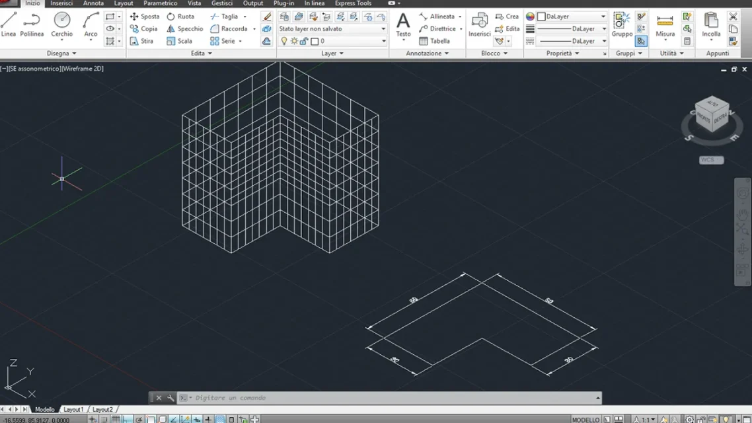Open the Arco tool dropdown arrow
The image size is (752, 423).
click(x=91, y=40)
